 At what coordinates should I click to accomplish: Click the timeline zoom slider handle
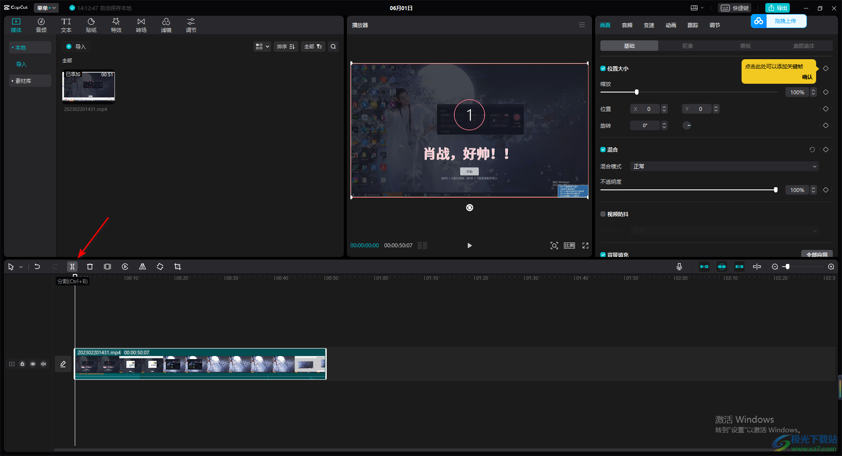click(788, 267)
